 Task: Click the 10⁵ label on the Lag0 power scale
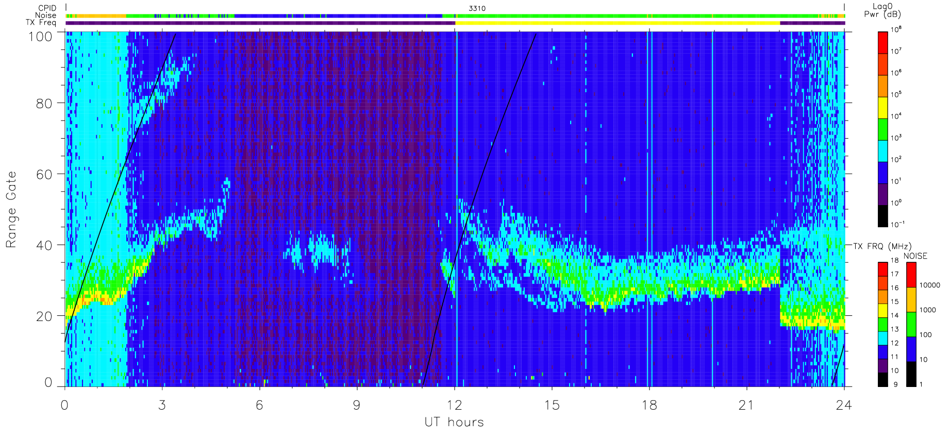tap(896, 95)
